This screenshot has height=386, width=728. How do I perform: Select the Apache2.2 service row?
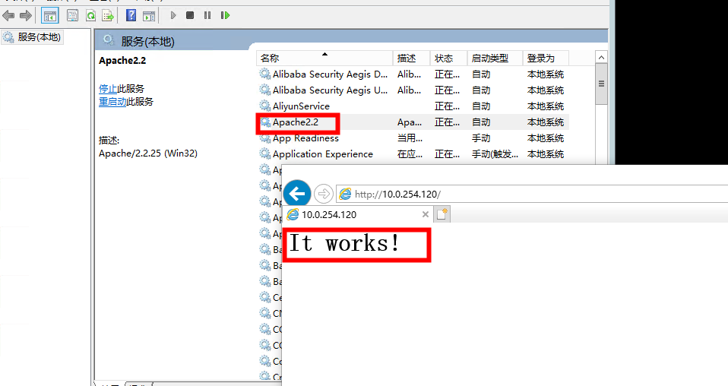point(413,122)
